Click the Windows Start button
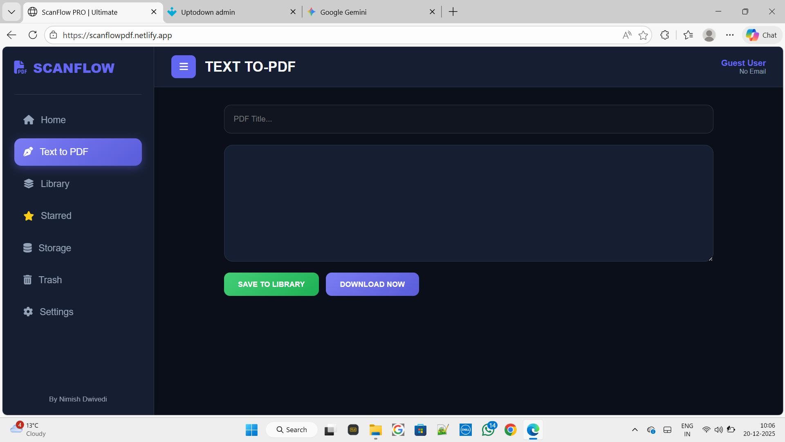The image size is (785, 442). click(251, 430)
